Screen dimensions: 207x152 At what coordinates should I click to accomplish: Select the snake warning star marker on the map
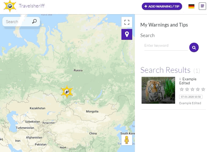pyautogui.click(x=67, y=92)
